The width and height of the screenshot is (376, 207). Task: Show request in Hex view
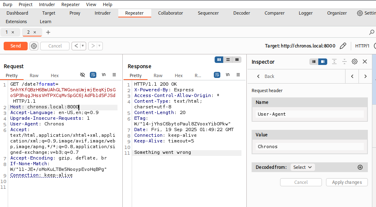coord(55,75)
